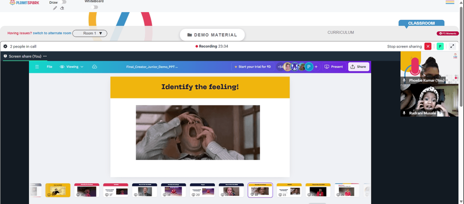Select slide thumbnail 22

pos(260,190)
